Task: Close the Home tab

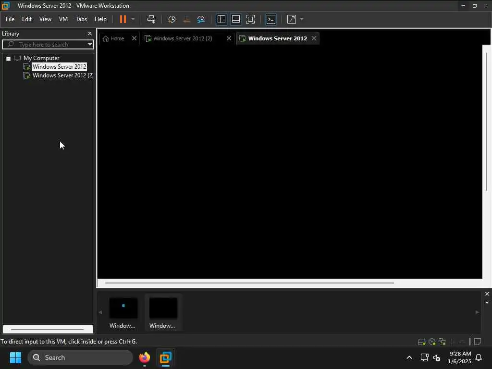Action: point(135,38)
